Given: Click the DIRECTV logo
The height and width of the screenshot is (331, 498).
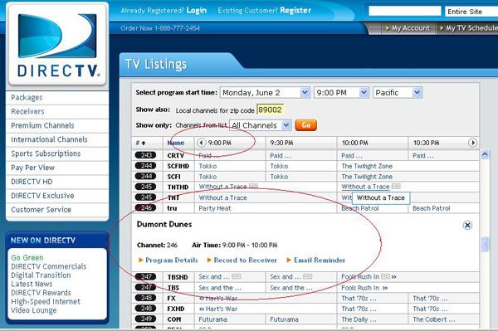Looking at the screenshot, I should click(x=57, y=45).
